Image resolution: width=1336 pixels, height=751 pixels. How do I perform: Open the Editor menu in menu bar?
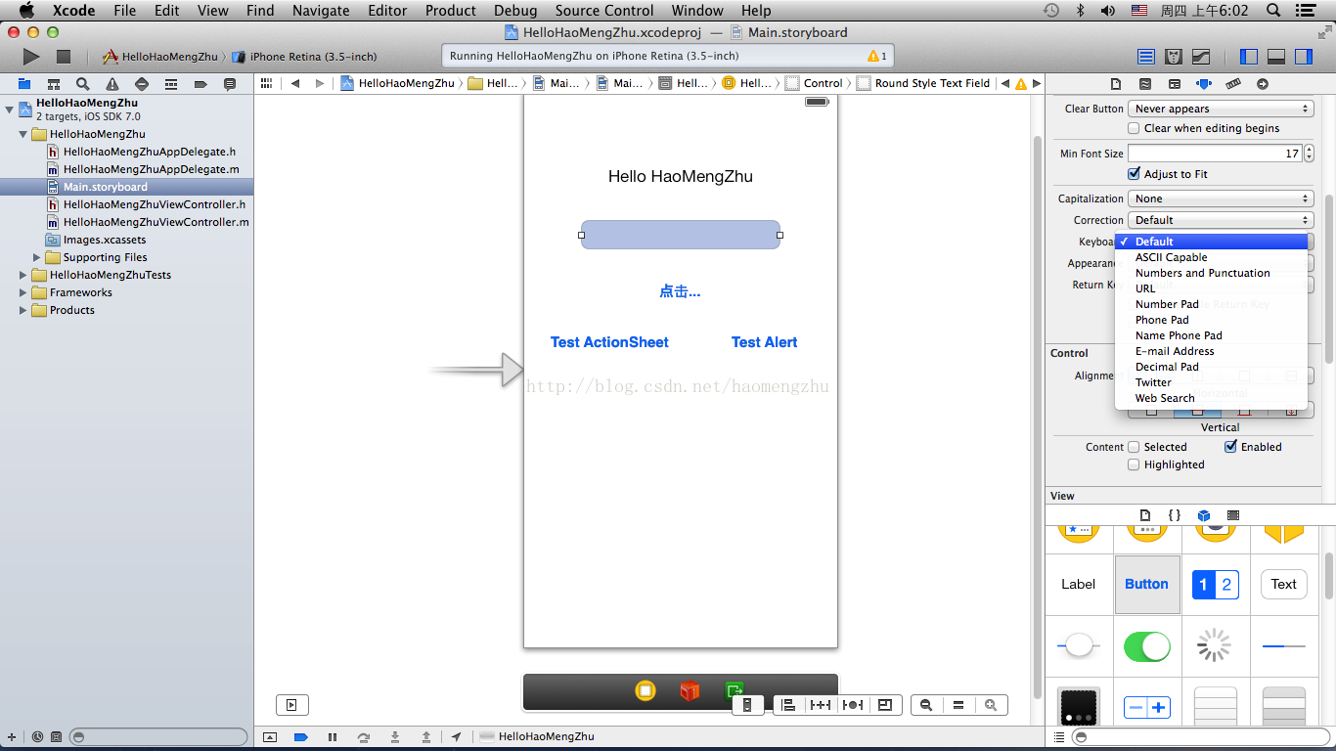(387, 11)
